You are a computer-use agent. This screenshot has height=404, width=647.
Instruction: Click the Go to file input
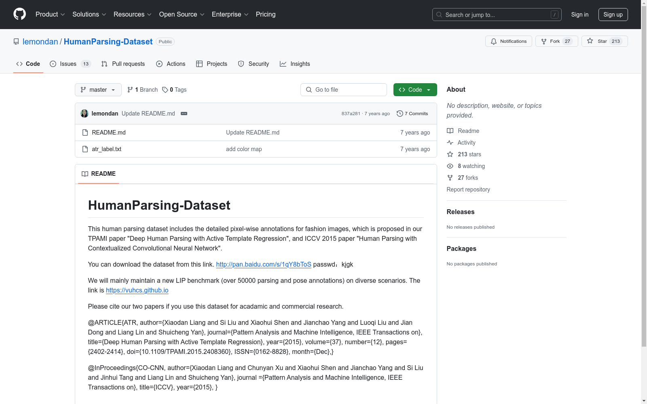tap(344, 90)
